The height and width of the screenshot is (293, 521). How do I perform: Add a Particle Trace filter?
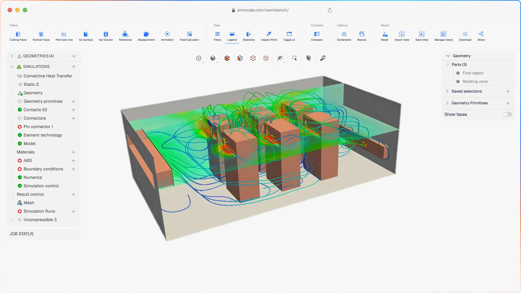[41, 36]
